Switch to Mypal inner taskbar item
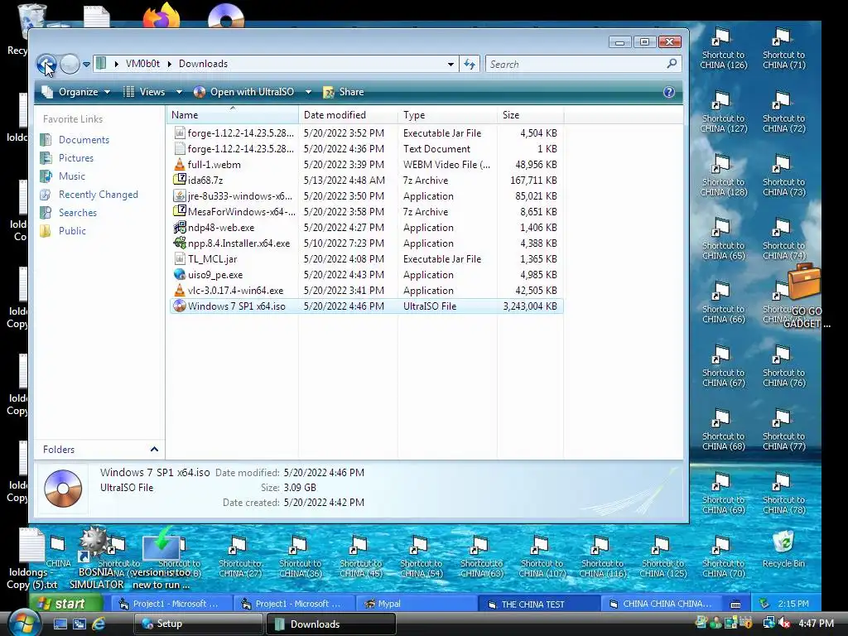 (x=416, y=604)
